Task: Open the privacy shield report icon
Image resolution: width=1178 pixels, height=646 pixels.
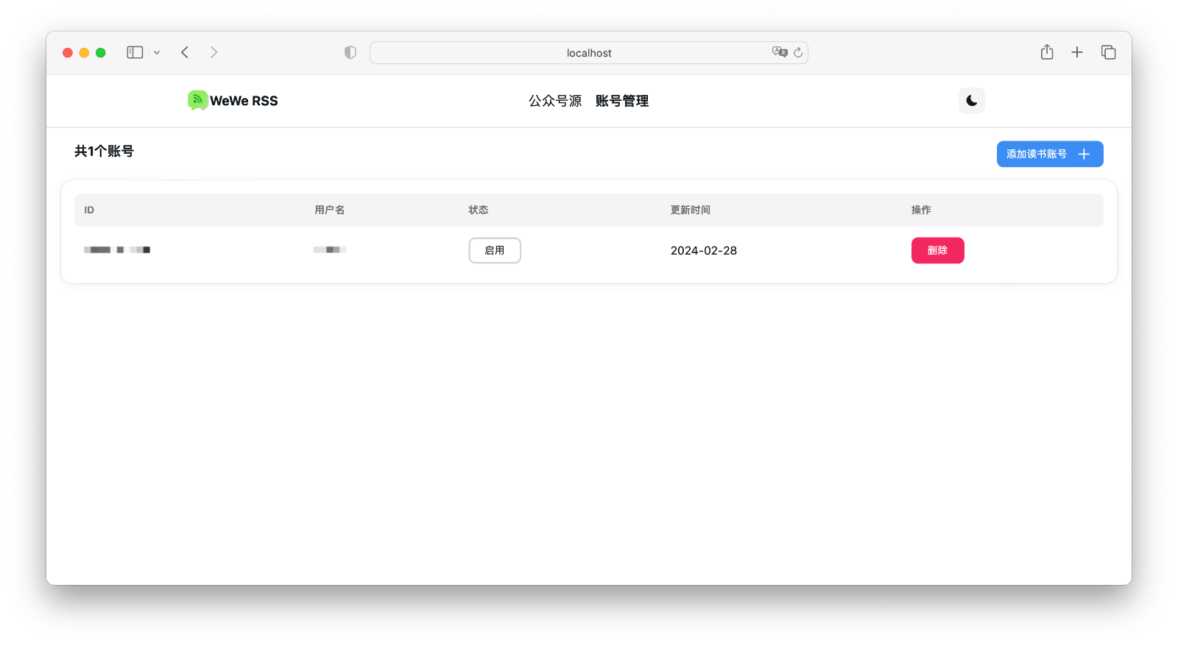Action: click(350, 52)
